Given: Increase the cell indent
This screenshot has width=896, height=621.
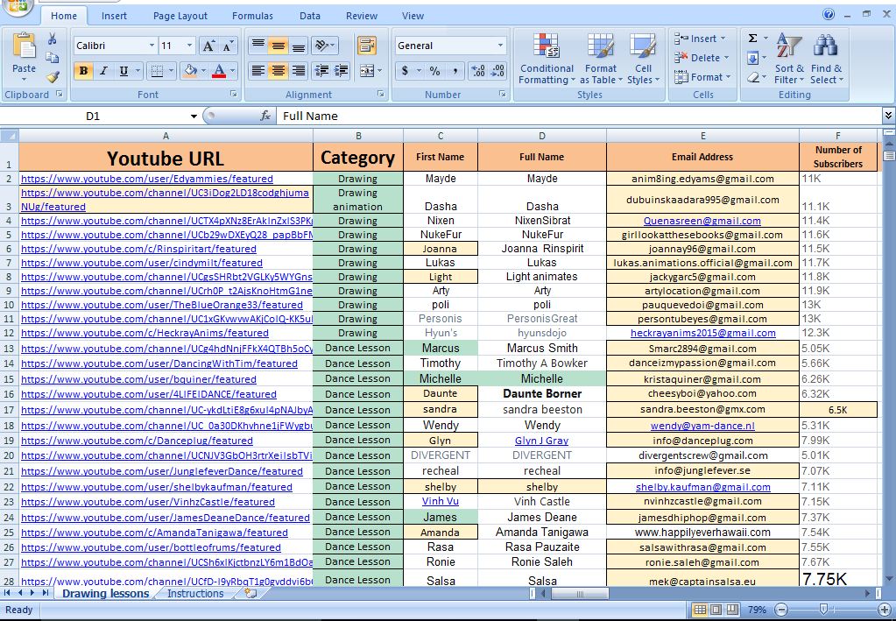Looking at the screenshot, I should coord(341,70).
